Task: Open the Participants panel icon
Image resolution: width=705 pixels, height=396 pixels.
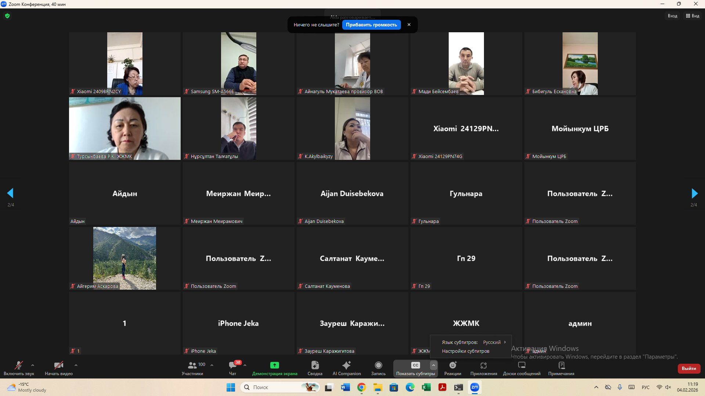Action: tap(192, 365)
